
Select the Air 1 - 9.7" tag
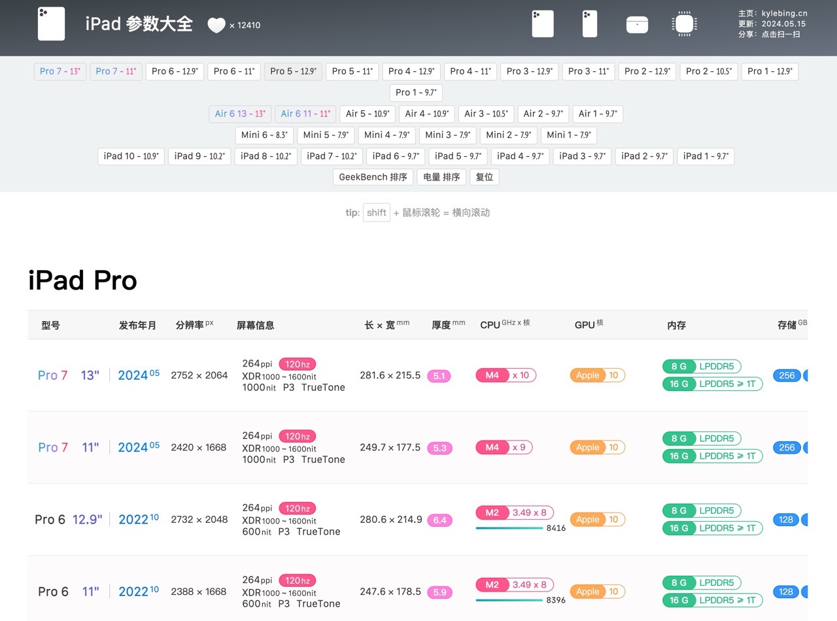click(x=598, y=114)
